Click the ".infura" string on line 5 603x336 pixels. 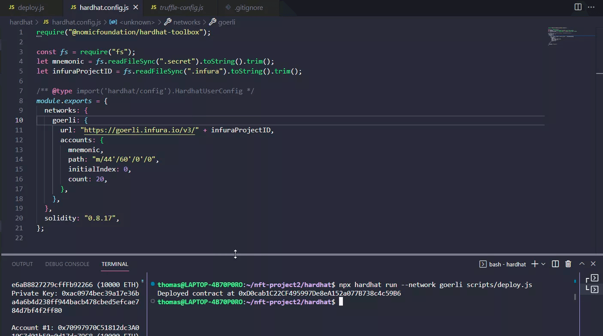(x=206, y=71)
